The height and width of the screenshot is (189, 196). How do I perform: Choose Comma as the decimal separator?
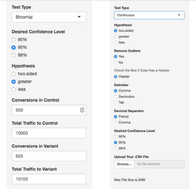pyautogui.click(x=116, y=122)
